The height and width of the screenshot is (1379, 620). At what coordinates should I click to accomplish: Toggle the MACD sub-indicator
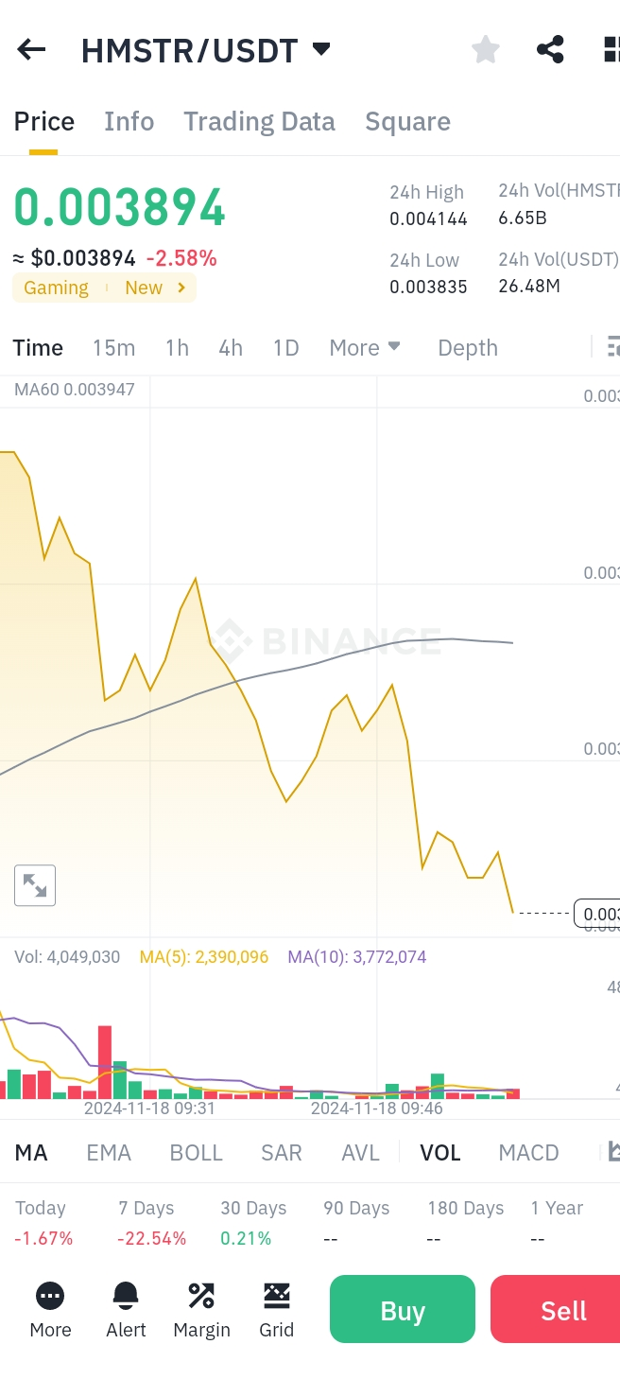[528, 1152]
